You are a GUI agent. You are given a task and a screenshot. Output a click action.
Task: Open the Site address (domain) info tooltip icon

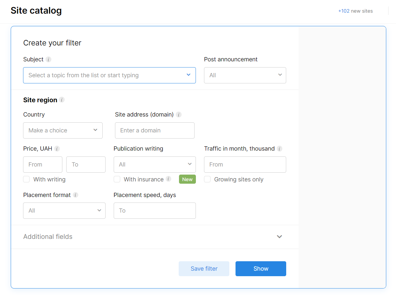[x=178, y=115]
